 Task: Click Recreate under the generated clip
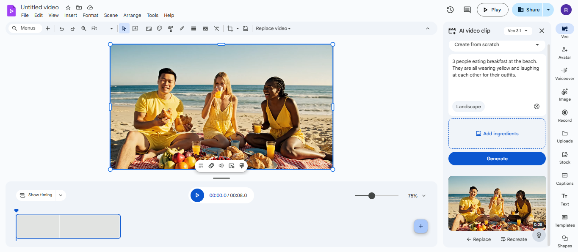[x=514, y=239]
